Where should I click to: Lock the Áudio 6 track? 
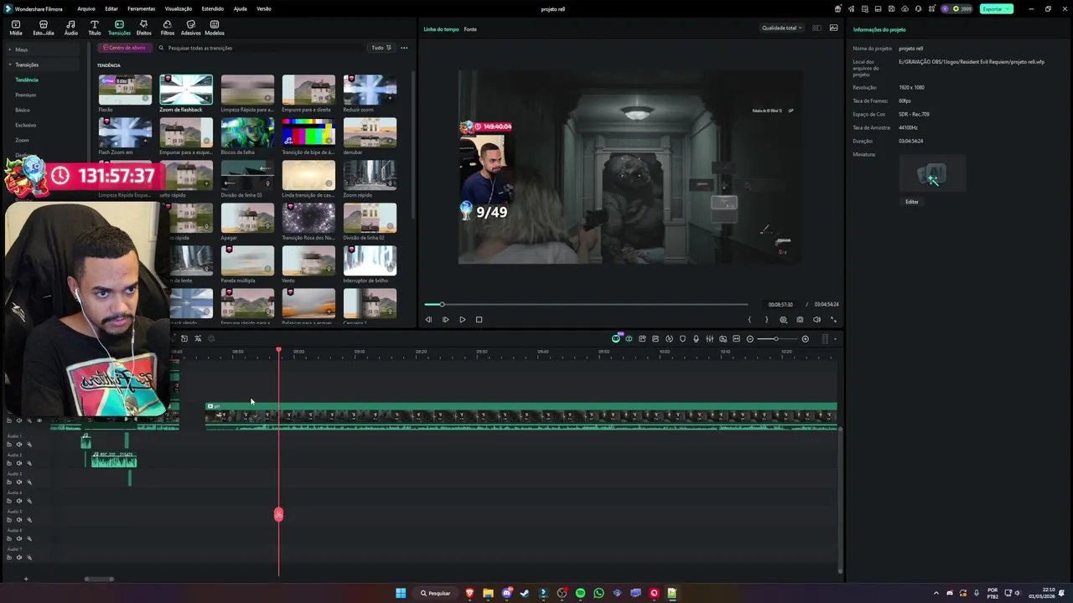9,539
